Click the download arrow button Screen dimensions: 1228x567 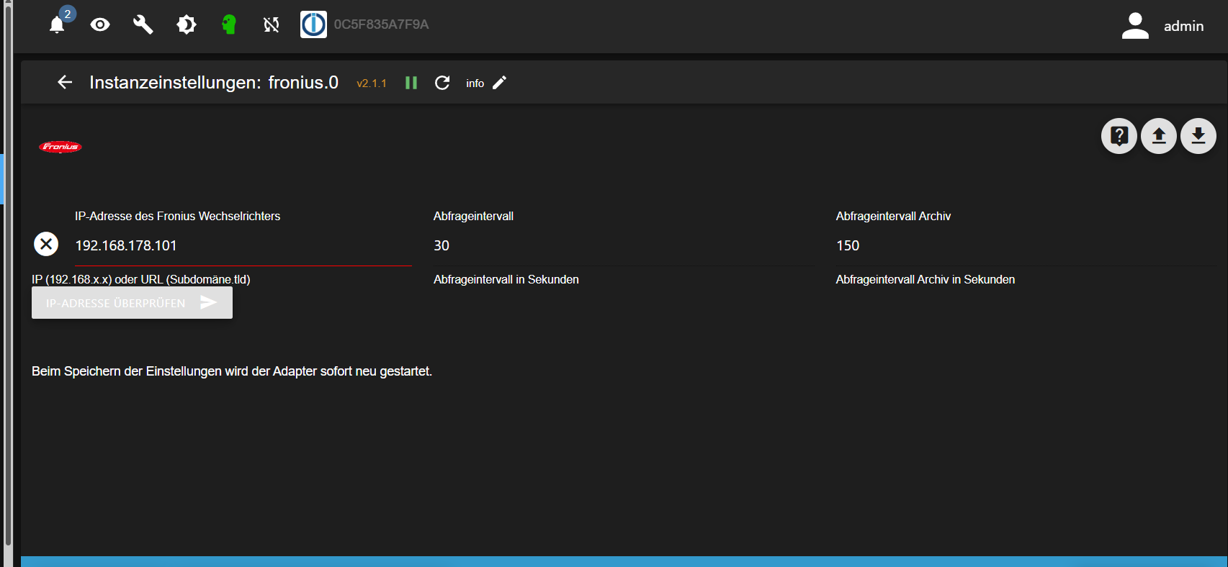pos(1198,136)
